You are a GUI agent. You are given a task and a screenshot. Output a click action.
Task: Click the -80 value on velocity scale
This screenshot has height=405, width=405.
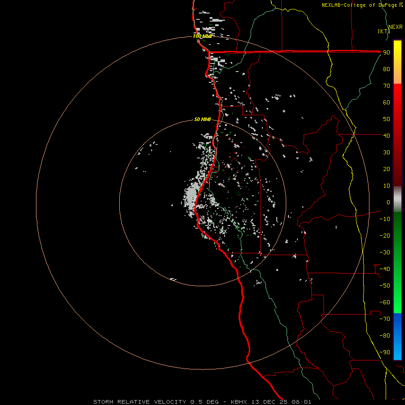point(385,336)
